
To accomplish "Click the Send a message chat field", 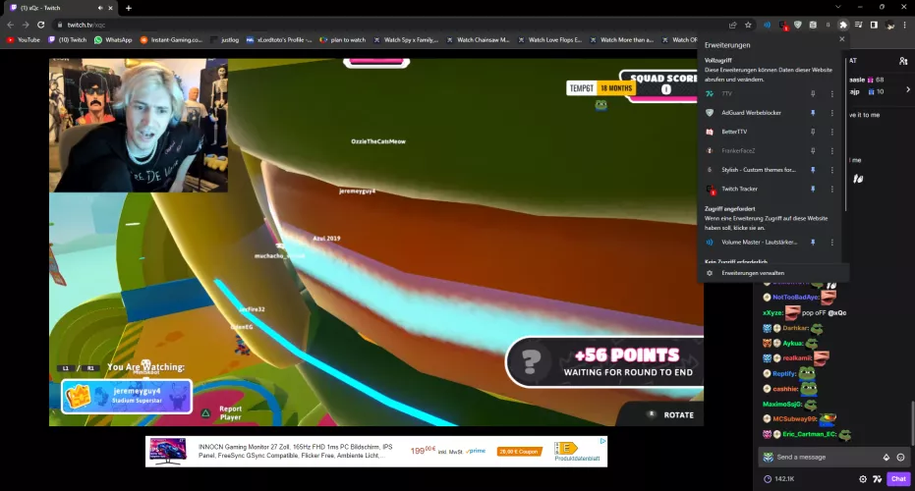I will pyautogui.click(x=828, y=458).
